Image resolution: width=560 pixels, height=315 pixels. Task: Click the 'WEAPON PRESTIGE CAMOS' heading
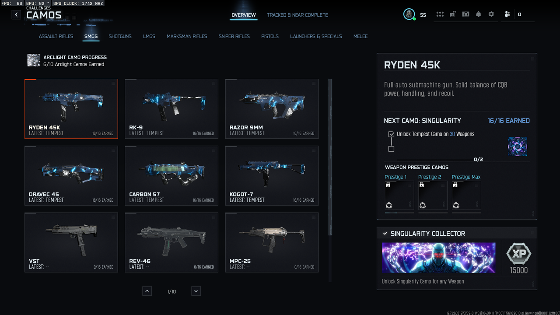[x=416, y=167]
